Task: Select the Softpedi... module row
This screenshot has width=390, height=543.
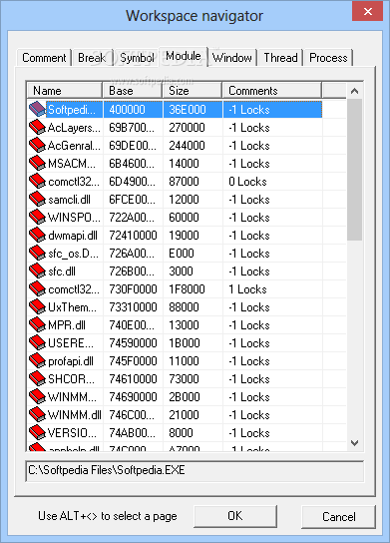Action: (175, 110)
